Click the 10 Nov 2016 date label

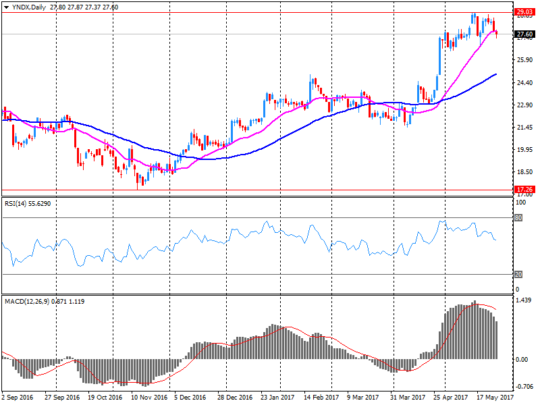149,398
